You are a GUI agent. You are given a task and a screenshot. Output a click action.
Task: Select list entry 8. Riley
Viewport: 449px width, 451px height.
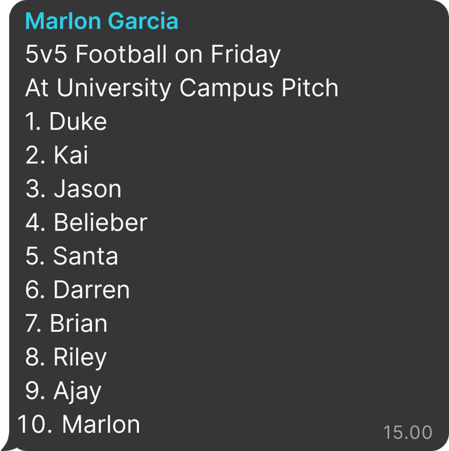66,358
